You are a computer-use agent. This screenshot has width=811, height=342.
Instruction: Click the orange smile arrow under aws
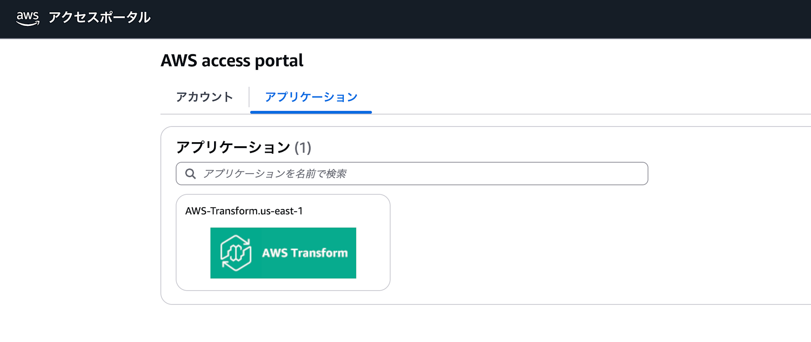(28, 24)
